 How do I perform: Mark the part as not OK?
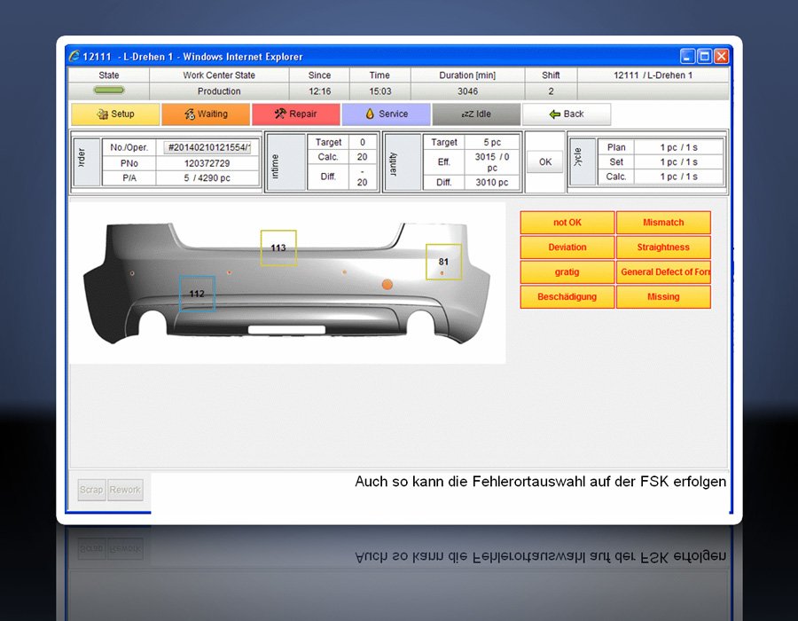[x=567, y=223]
